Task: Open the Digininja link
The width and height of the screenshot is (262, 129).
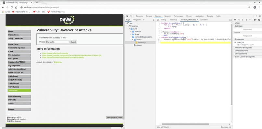Action: point(58,62)
